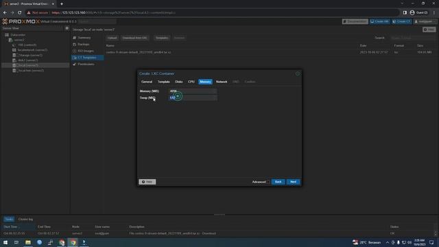
Task: Open Task View on the taskbar
Action: (x=16, y=242)
